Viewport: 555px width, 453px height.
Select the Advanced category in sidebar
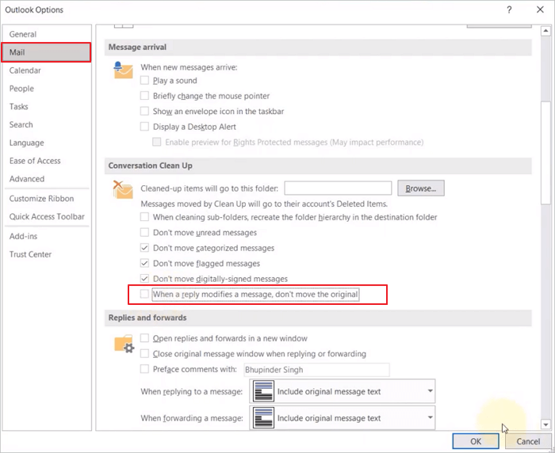27,179
